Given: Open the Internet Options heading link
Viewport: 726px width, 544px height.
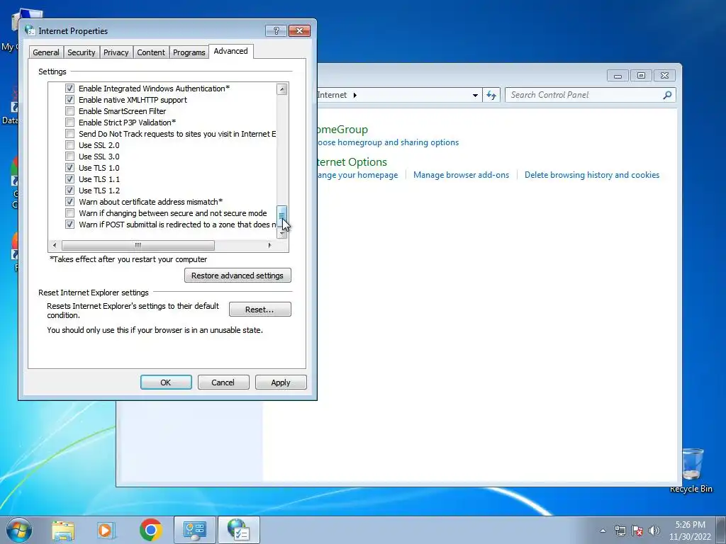Looking at the screenshot, I should (x=352, y=162).
